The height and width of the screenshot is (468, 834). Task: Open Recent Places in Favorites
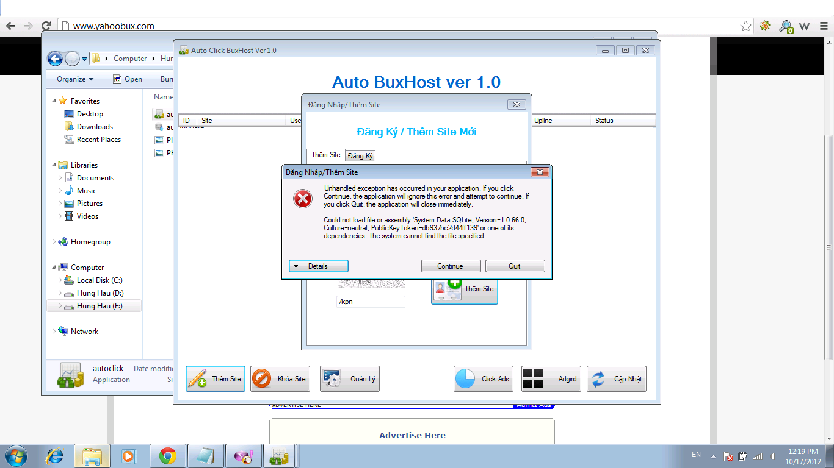click(98, 140)
